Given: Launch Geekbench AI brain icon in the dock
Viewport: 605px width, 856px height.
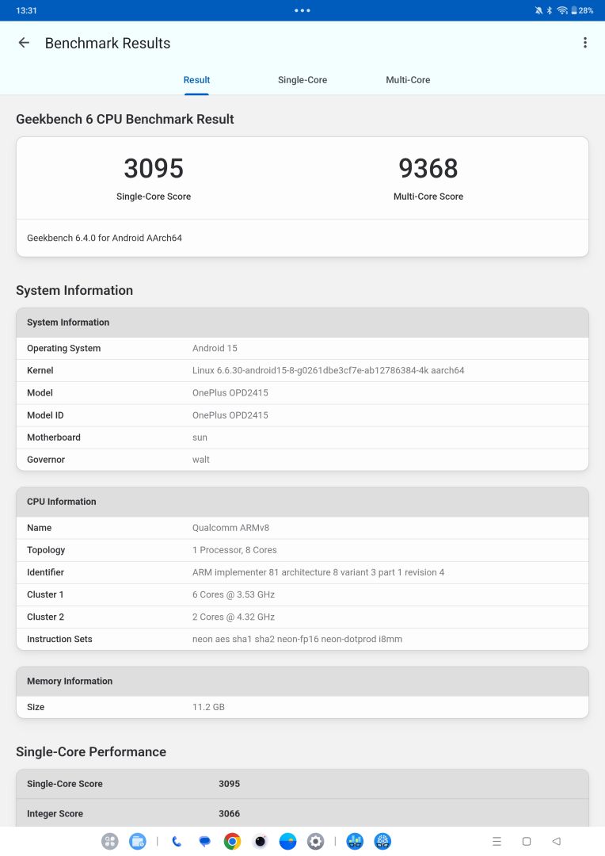Looking at the screenshot, I should [x=382, y=841].
